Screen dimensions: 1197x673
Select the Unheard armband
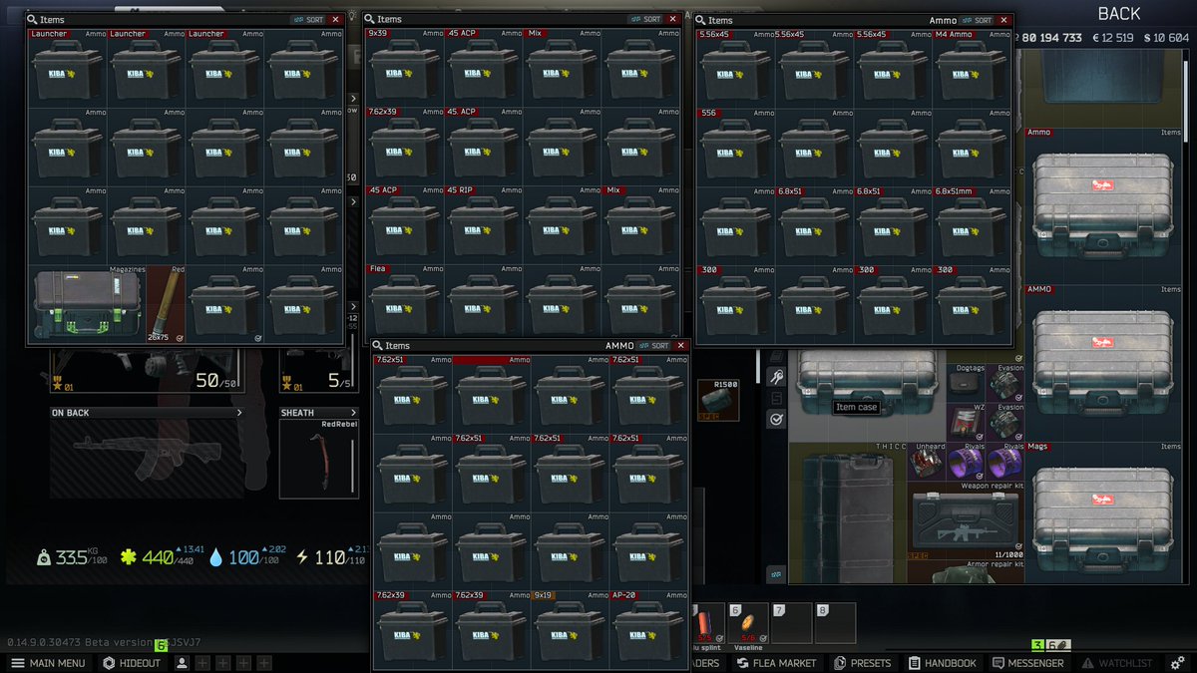click(x=928, y=463)
